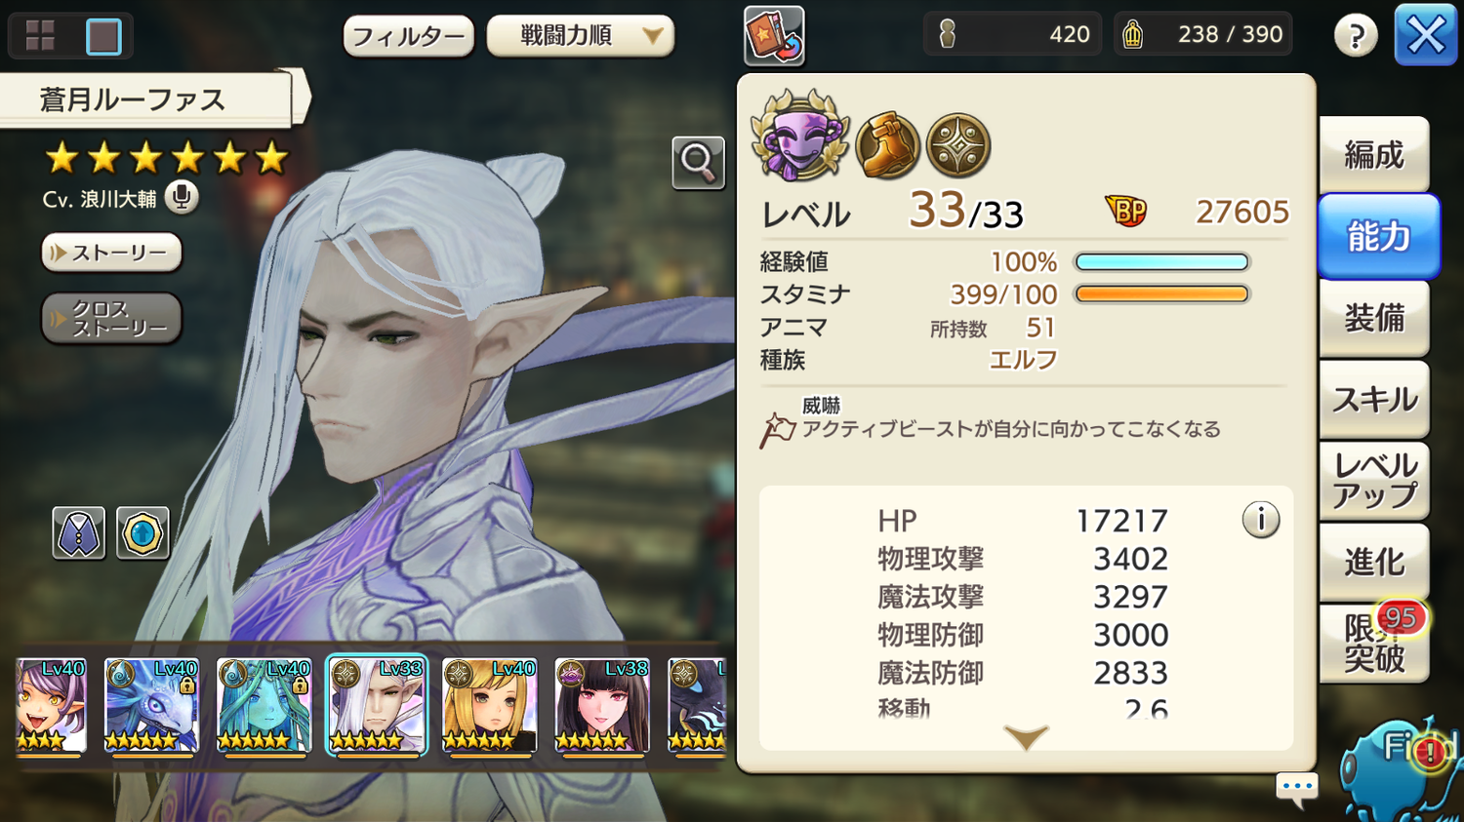Tap the purple mask job emblem

pyautogui.click(x=799, y=137)
